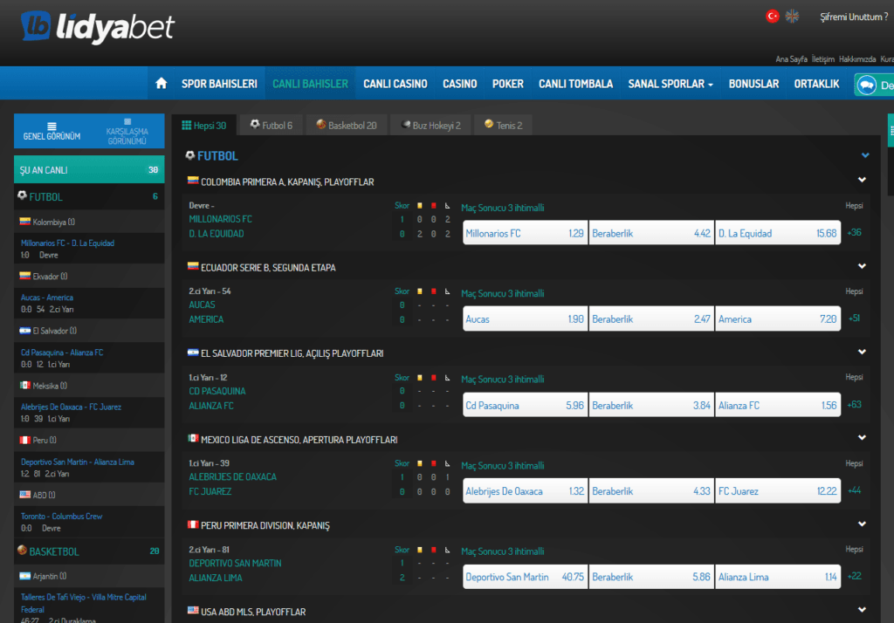Click the USA flag beside USA ABD MLS

point(193,611)
